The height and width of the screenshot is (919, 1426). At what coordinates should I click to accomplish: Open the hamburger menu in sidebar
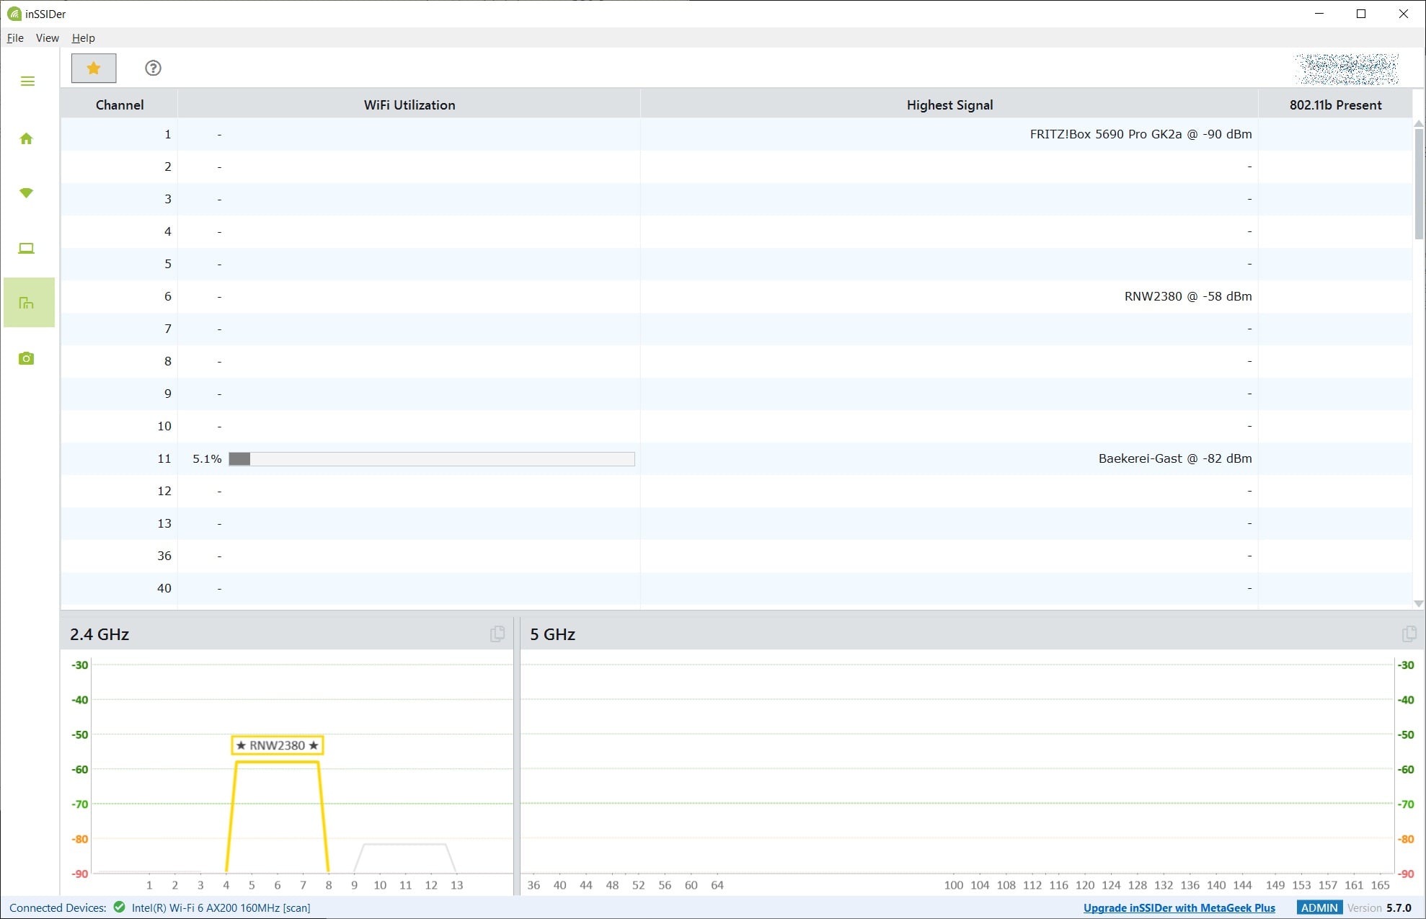point(27,81)
